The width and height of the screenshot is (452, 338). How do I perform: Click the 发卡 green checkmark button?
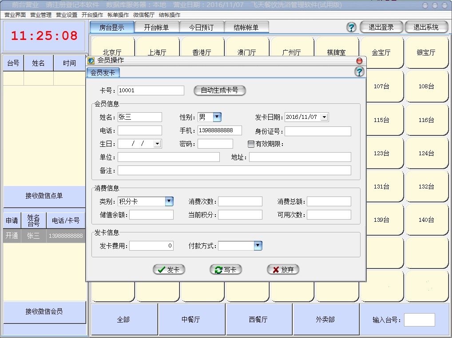coord(169,270)
